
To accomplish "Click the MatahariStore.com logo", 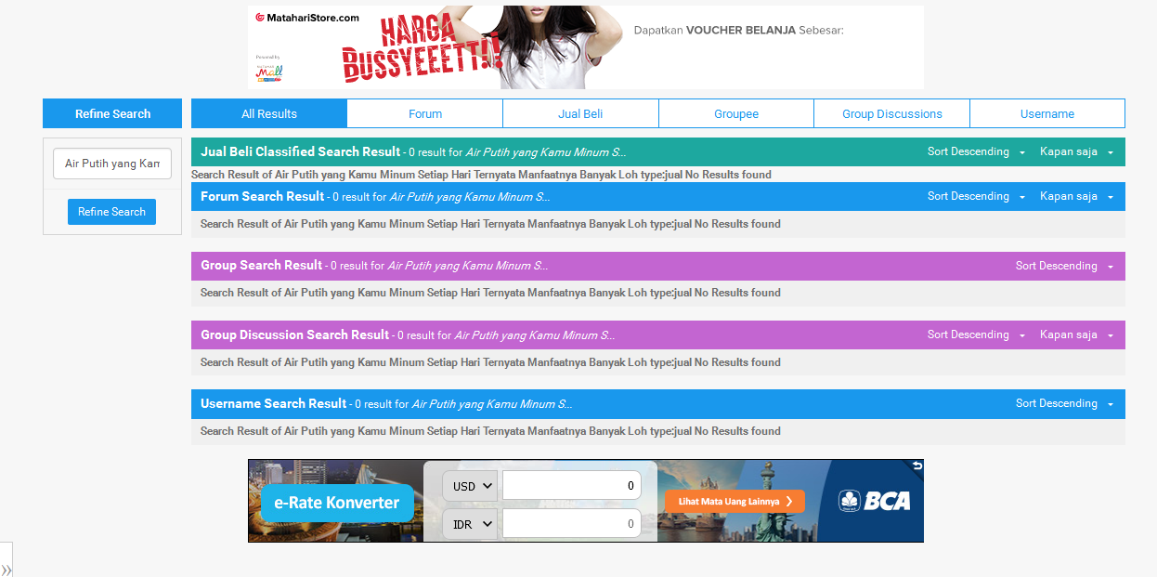I will (307, 18).
